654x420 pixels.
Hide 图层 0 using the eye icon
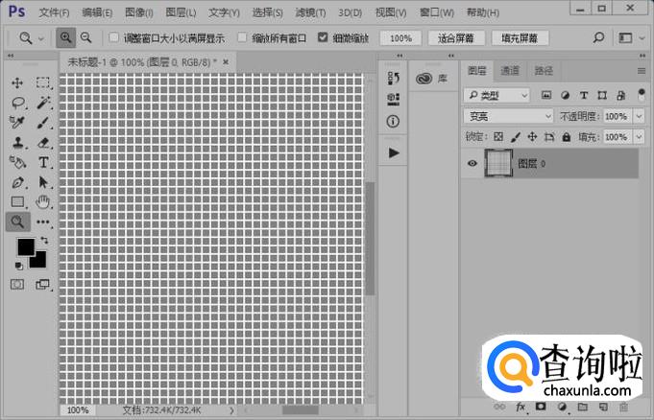pyautogui.click(x=472, y=164)
